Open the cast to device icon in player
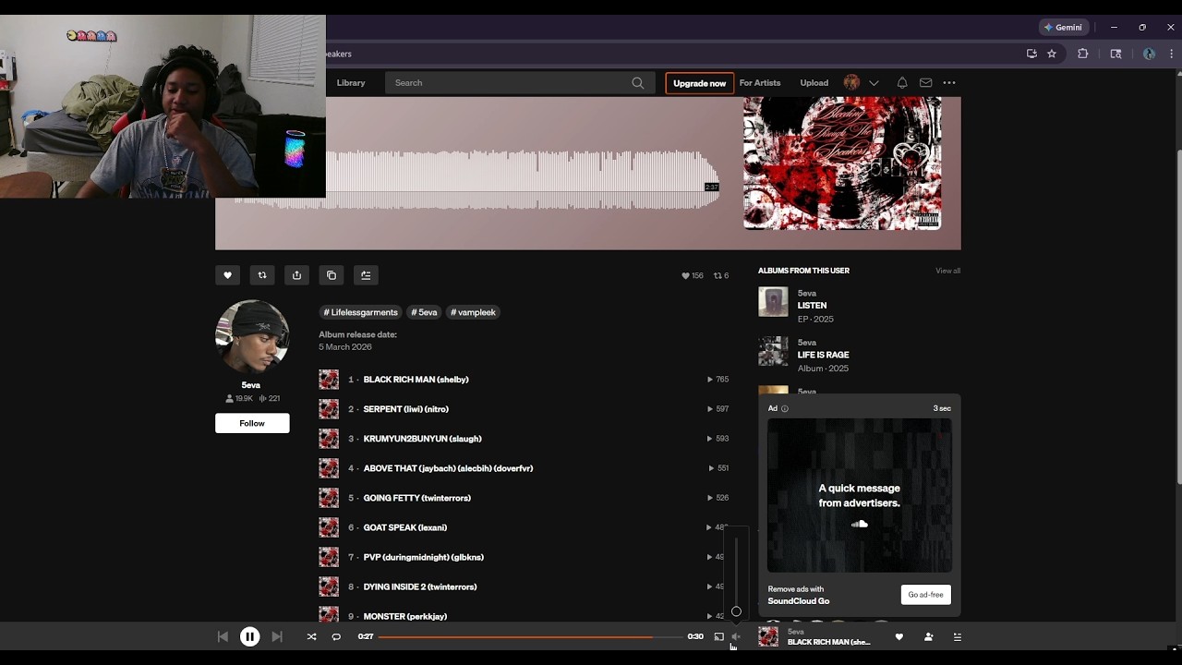 click(x=718, y=636)
